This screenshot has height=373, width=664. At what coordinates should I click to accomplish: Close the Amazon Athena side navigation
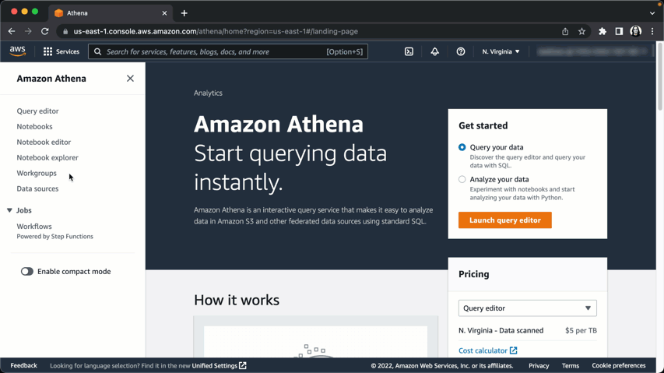tap(130, 79)
